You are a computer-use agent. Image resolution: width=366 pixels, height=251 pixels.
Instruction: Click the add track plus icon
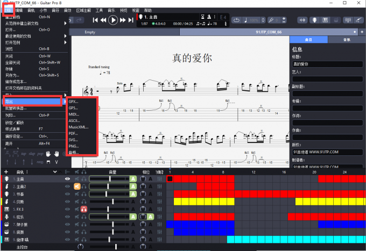6,172
